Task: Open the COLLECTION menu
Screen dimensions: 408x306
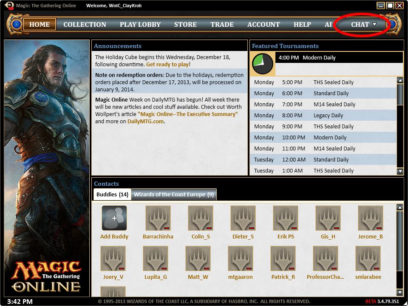Action: [85, 25]
